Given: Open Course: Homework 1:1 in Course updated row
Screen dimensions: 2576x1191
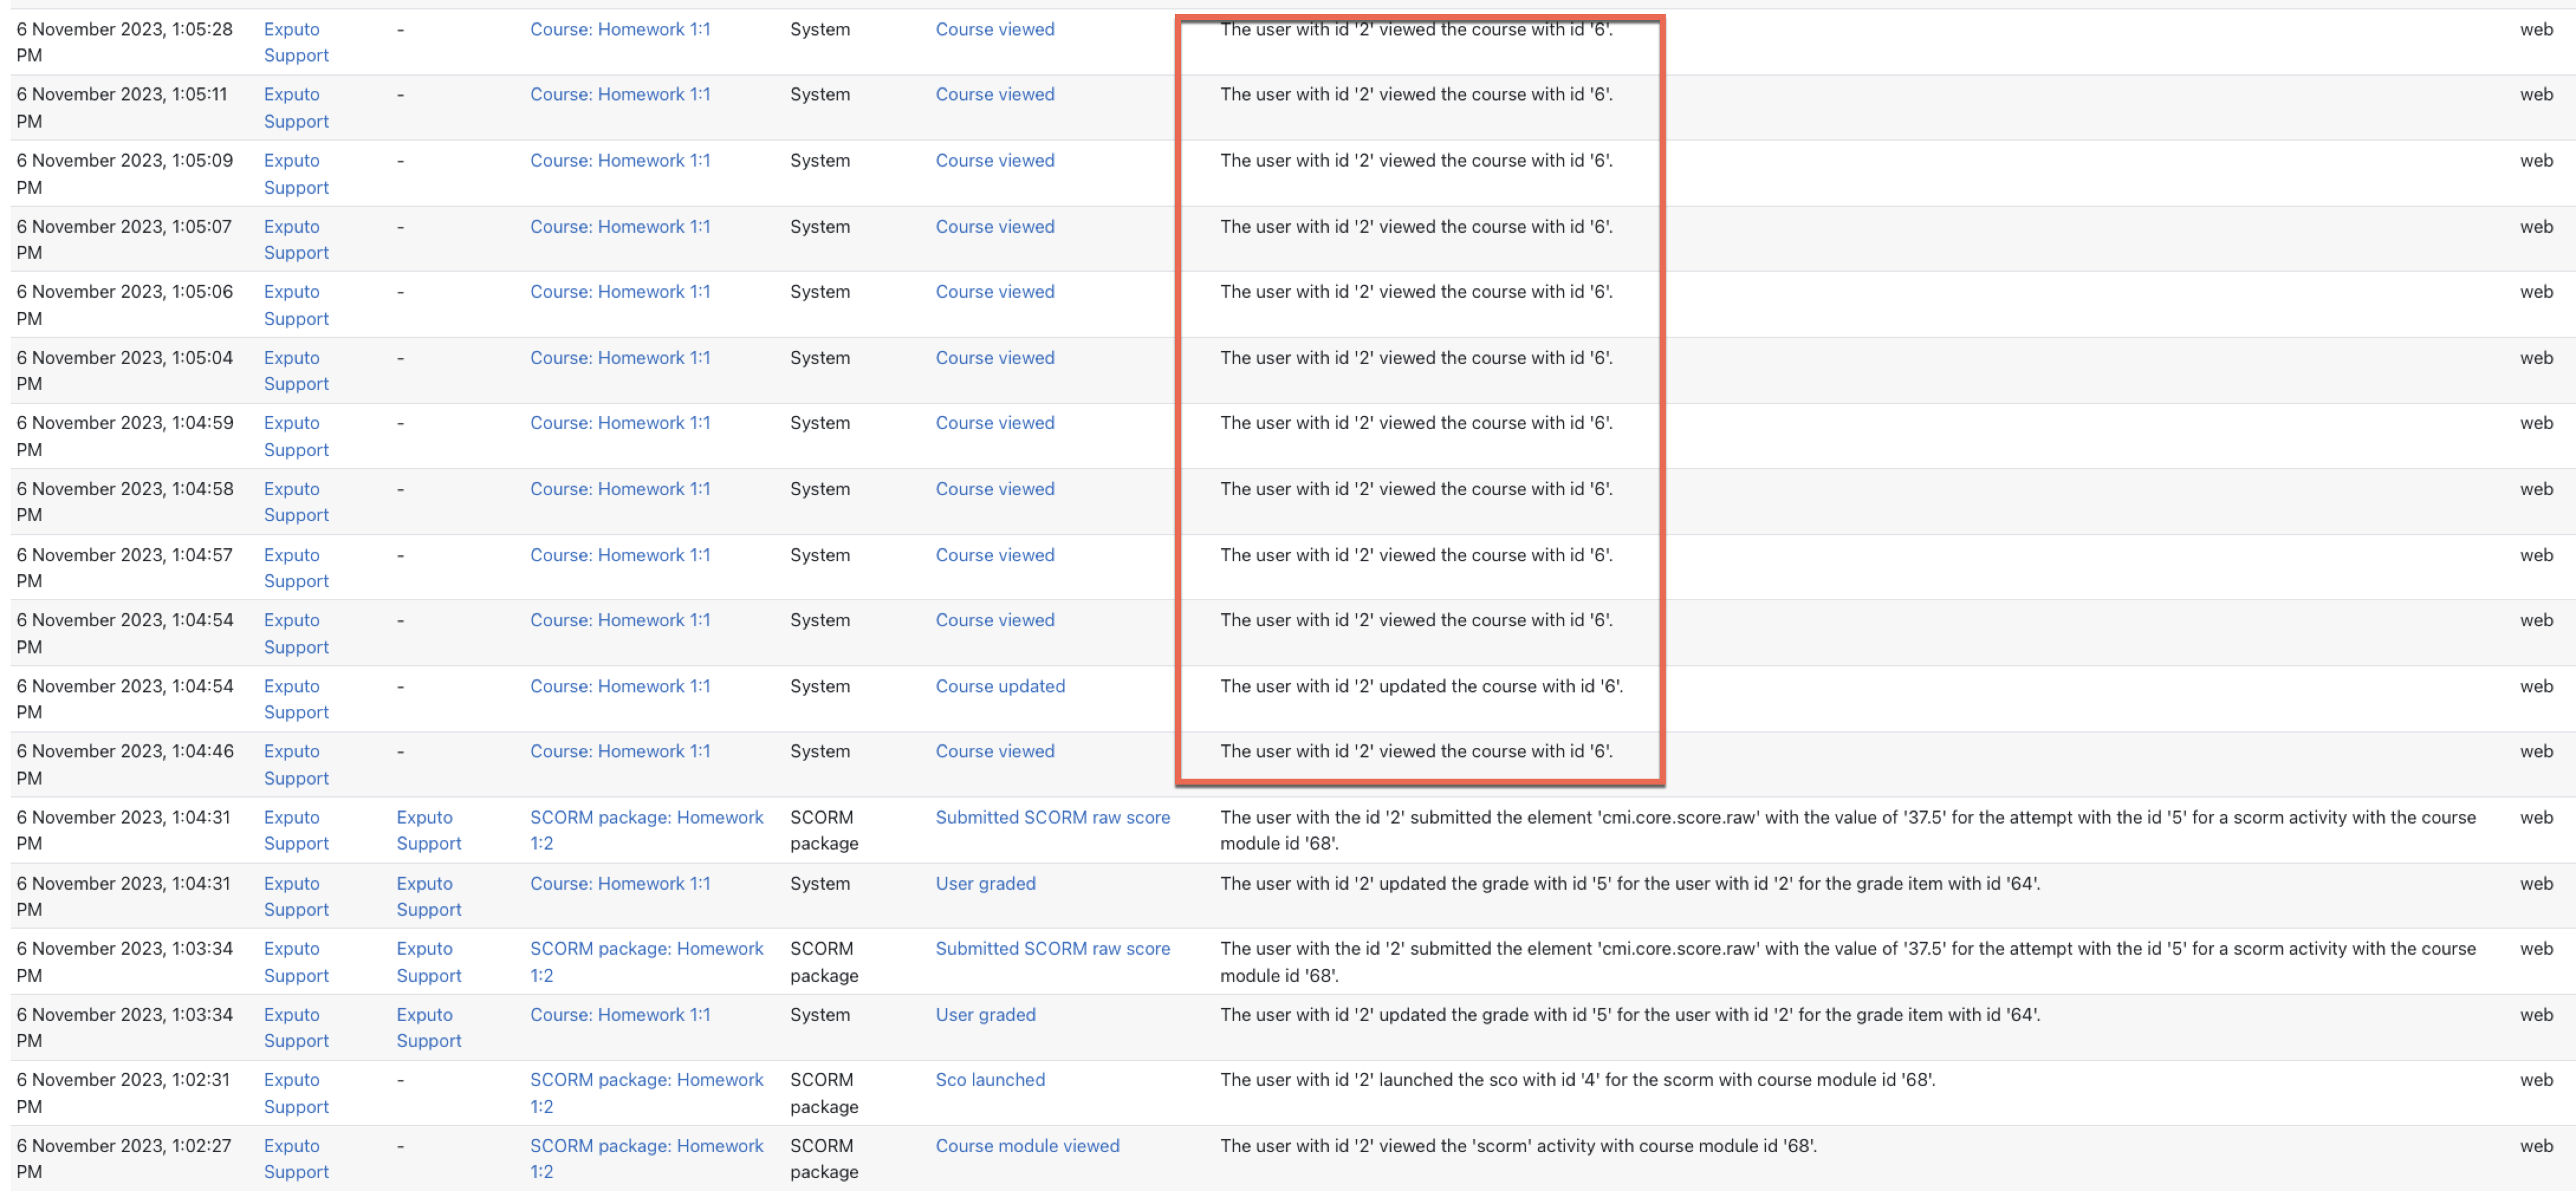Looking at the screenshot, I should tap(620, 685).
